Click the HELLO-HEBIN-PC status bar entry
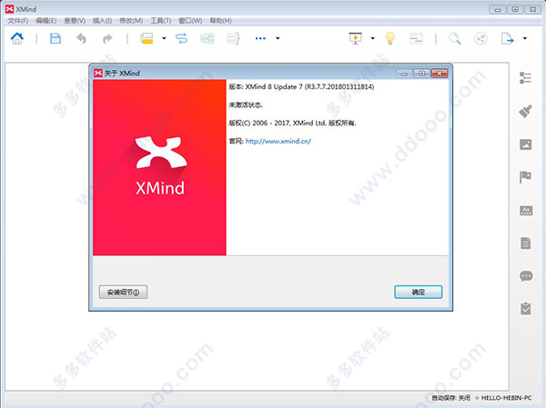The height and width of the screenshot is (408, 546). 506,398
